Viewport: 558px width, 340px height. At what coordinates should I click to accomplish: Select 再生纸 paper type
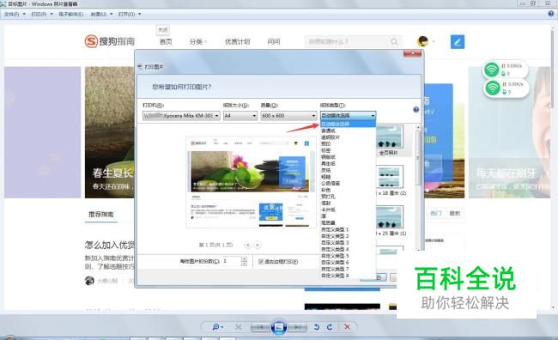(x=348, y=163)
